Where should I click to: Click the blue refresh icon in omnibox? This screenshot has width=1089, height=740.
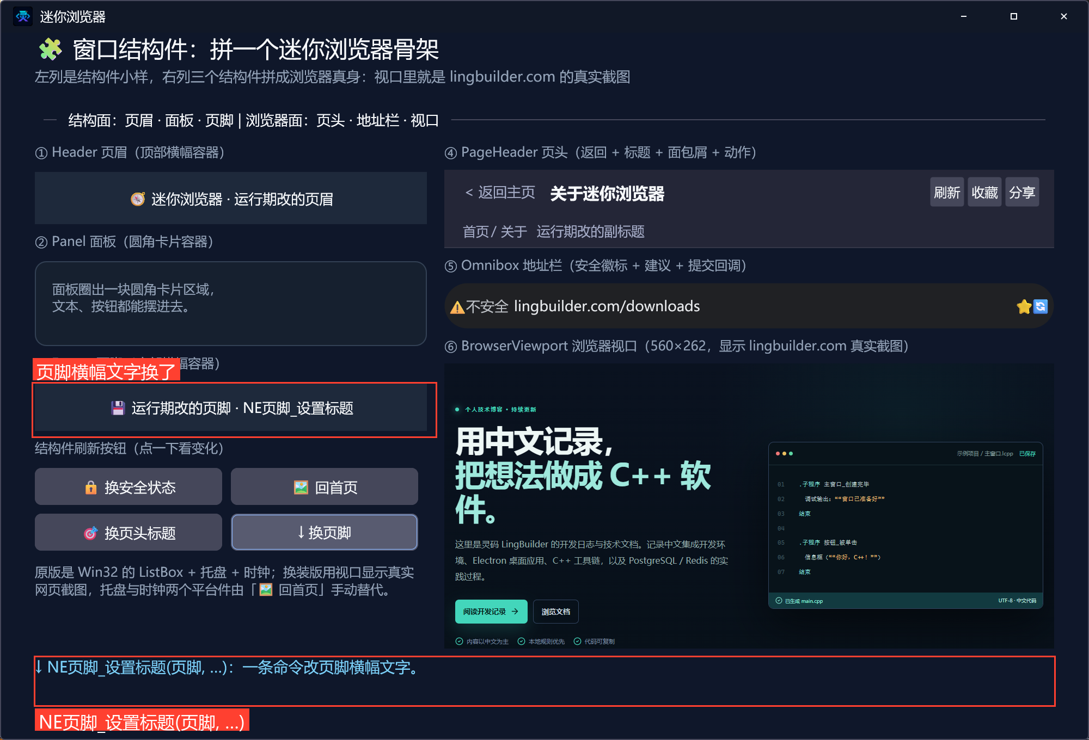(x=1041, y=307)
